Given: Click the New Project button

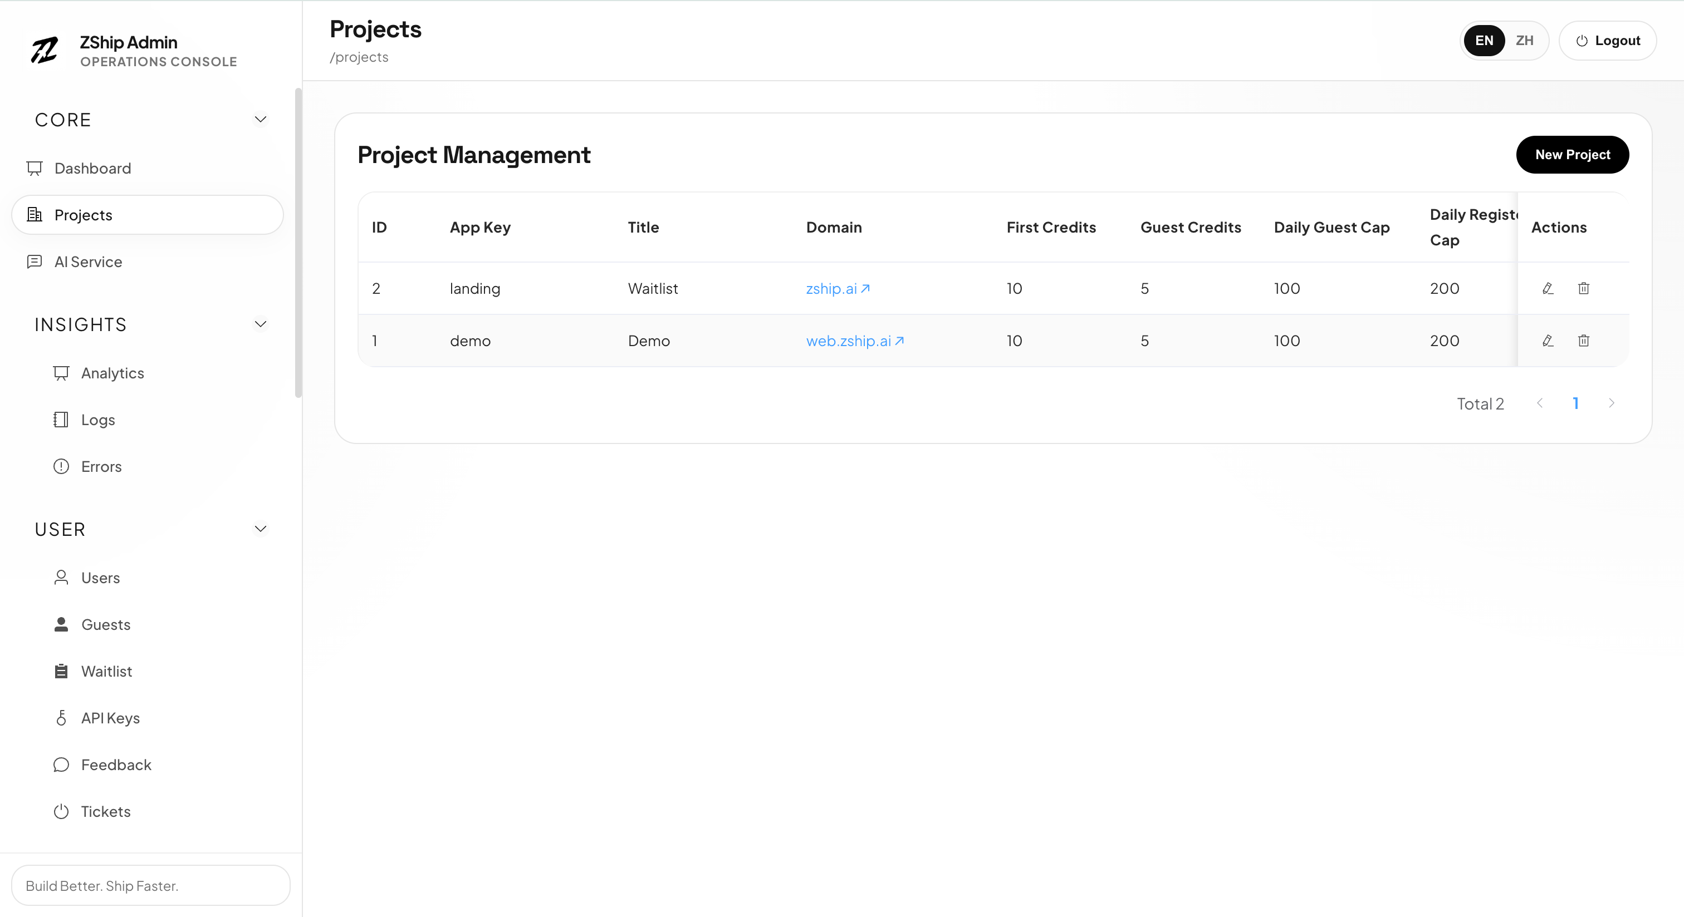Looking at the screenshot, I should [1572, 154].
